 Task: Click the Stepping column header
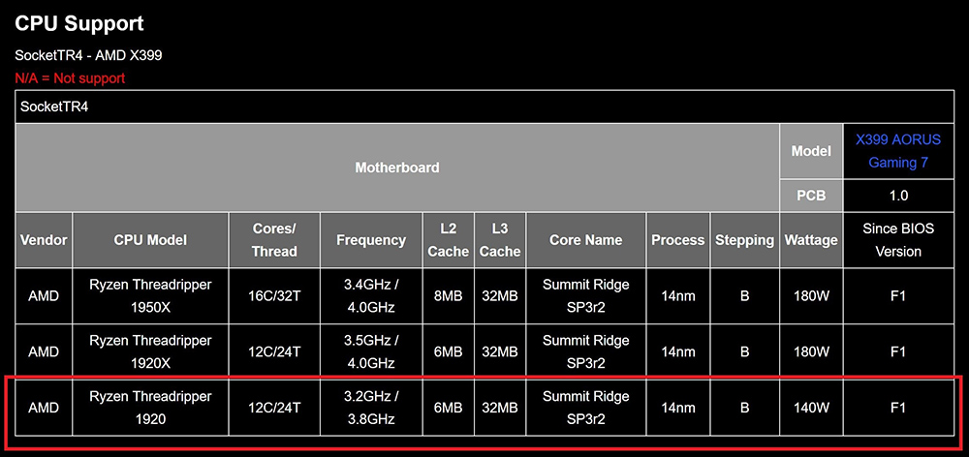click(x=744, y=240)
